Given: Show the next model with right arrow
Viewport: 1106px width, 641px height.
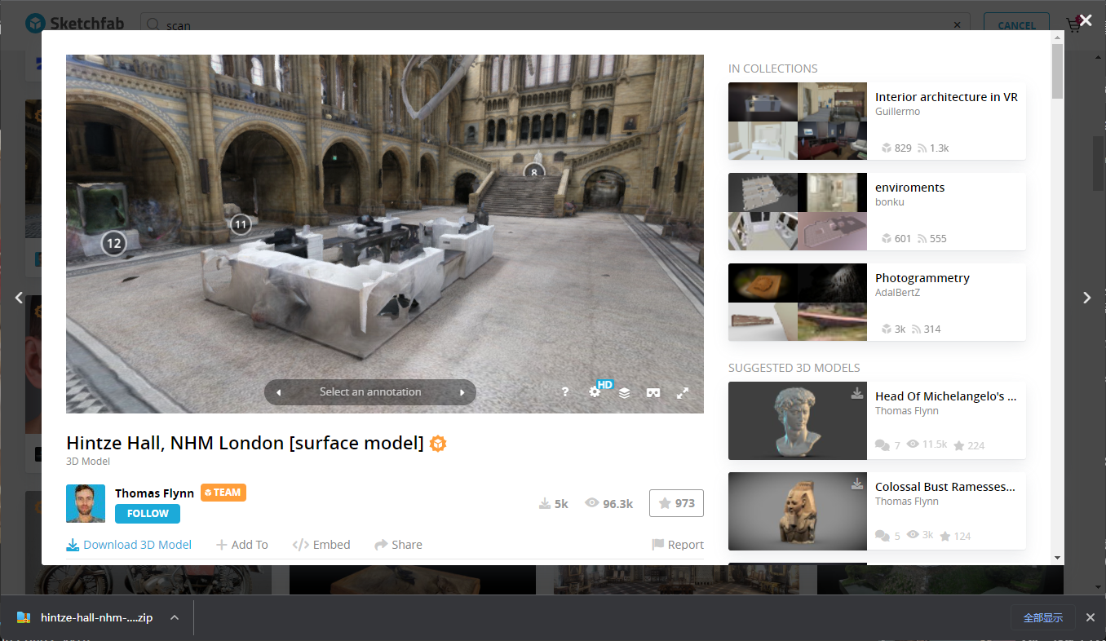Looking at the screenshot, I should pyautogui.click(x=1086, y=298).
